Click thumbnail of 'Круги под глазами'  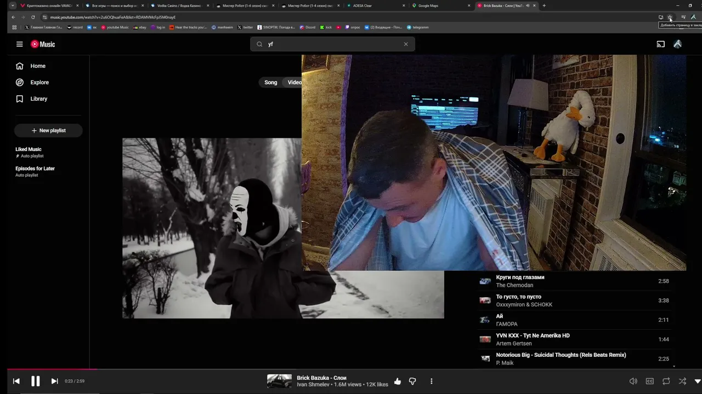tap(485, 281)
